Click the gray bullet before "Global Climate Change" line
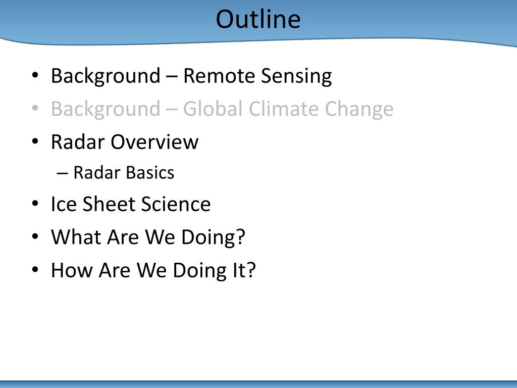The height and width of the screenshot is (388, 517). (34, 110)
